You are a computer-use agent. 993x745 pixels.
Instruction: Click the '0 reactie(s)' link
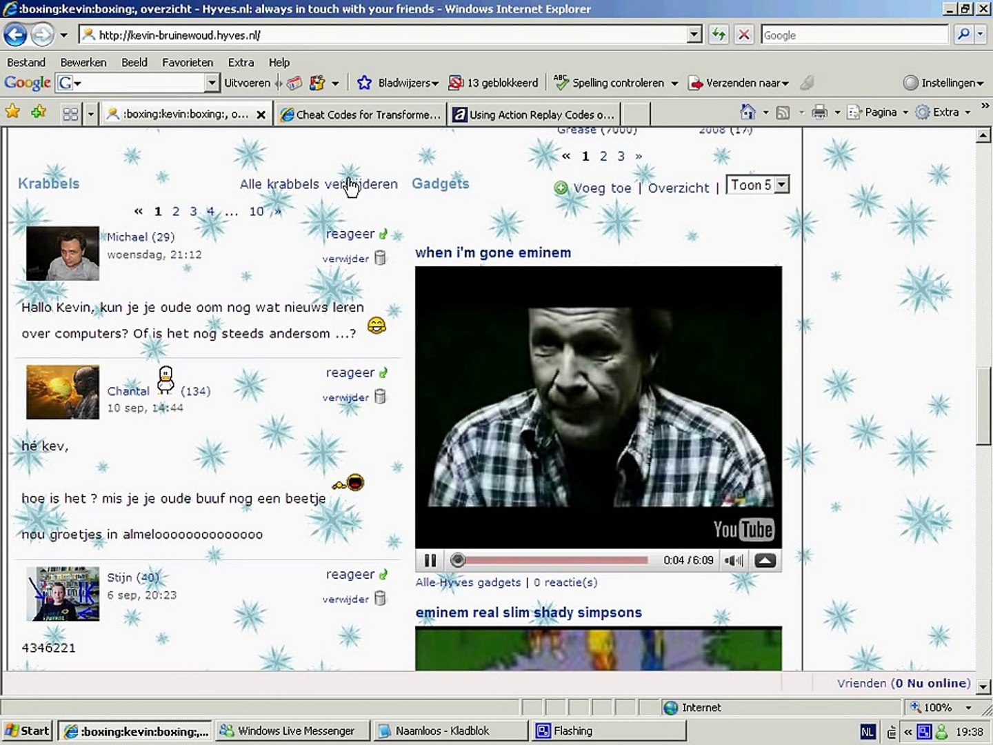tap(565, 582)
